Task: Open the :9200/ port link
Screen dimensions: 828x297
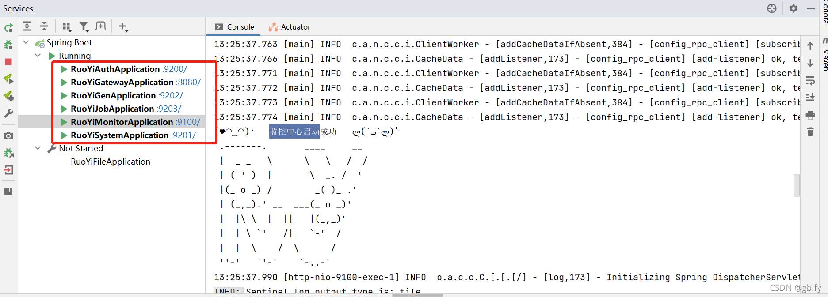Action: click(175, 69)
